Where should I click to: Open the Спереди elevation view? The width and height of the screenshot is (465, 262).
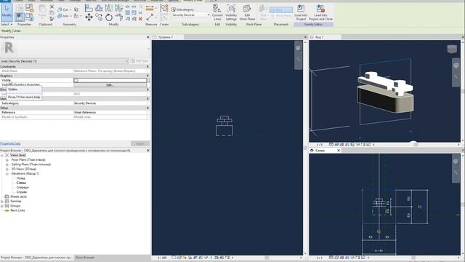pos(23,188)
